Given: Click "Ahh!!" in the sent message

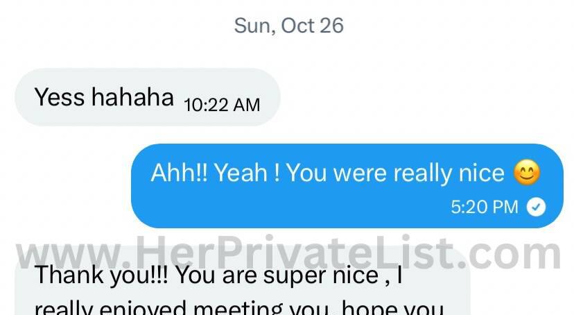Looking at the screenshot, I should point(180,173).
